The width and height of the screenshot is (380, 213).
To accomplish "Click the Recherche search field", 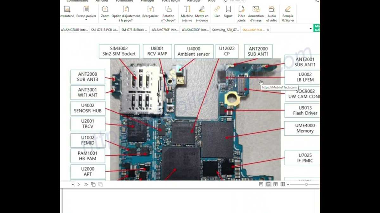I will [234, 1].
